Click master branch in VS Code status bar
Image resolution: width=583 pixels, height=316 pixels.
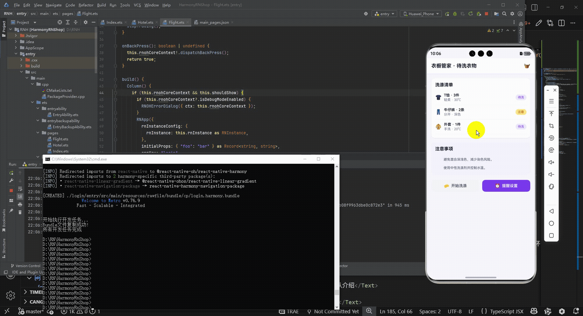[30, 311]
